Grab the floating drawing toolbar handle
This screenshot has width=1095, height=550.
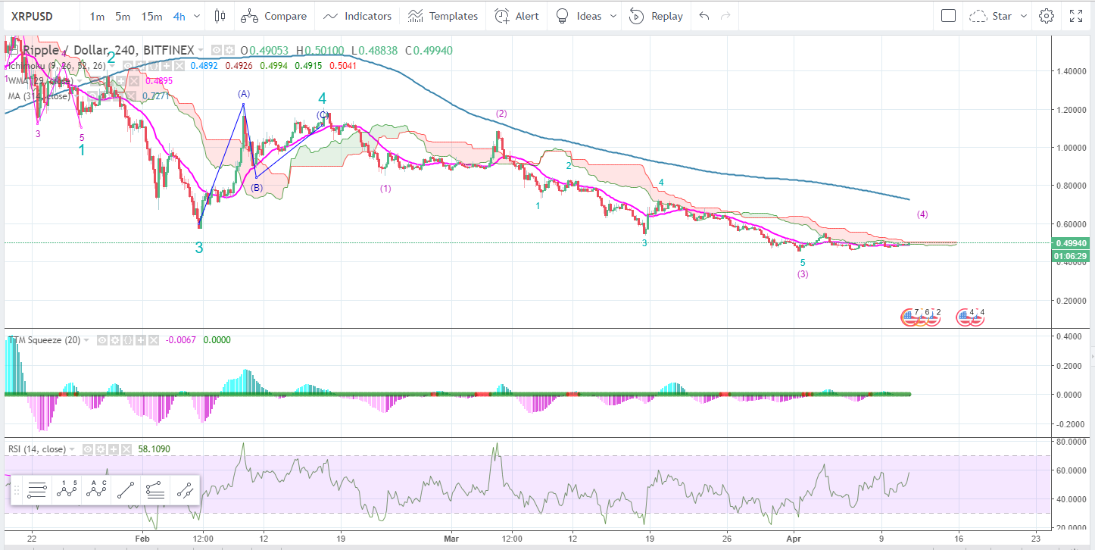coord(15,490)
